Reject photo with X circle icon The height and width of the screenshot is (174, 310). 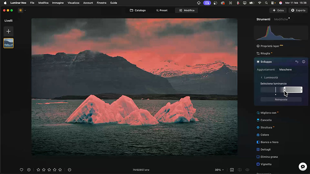[x=29, y=170]
